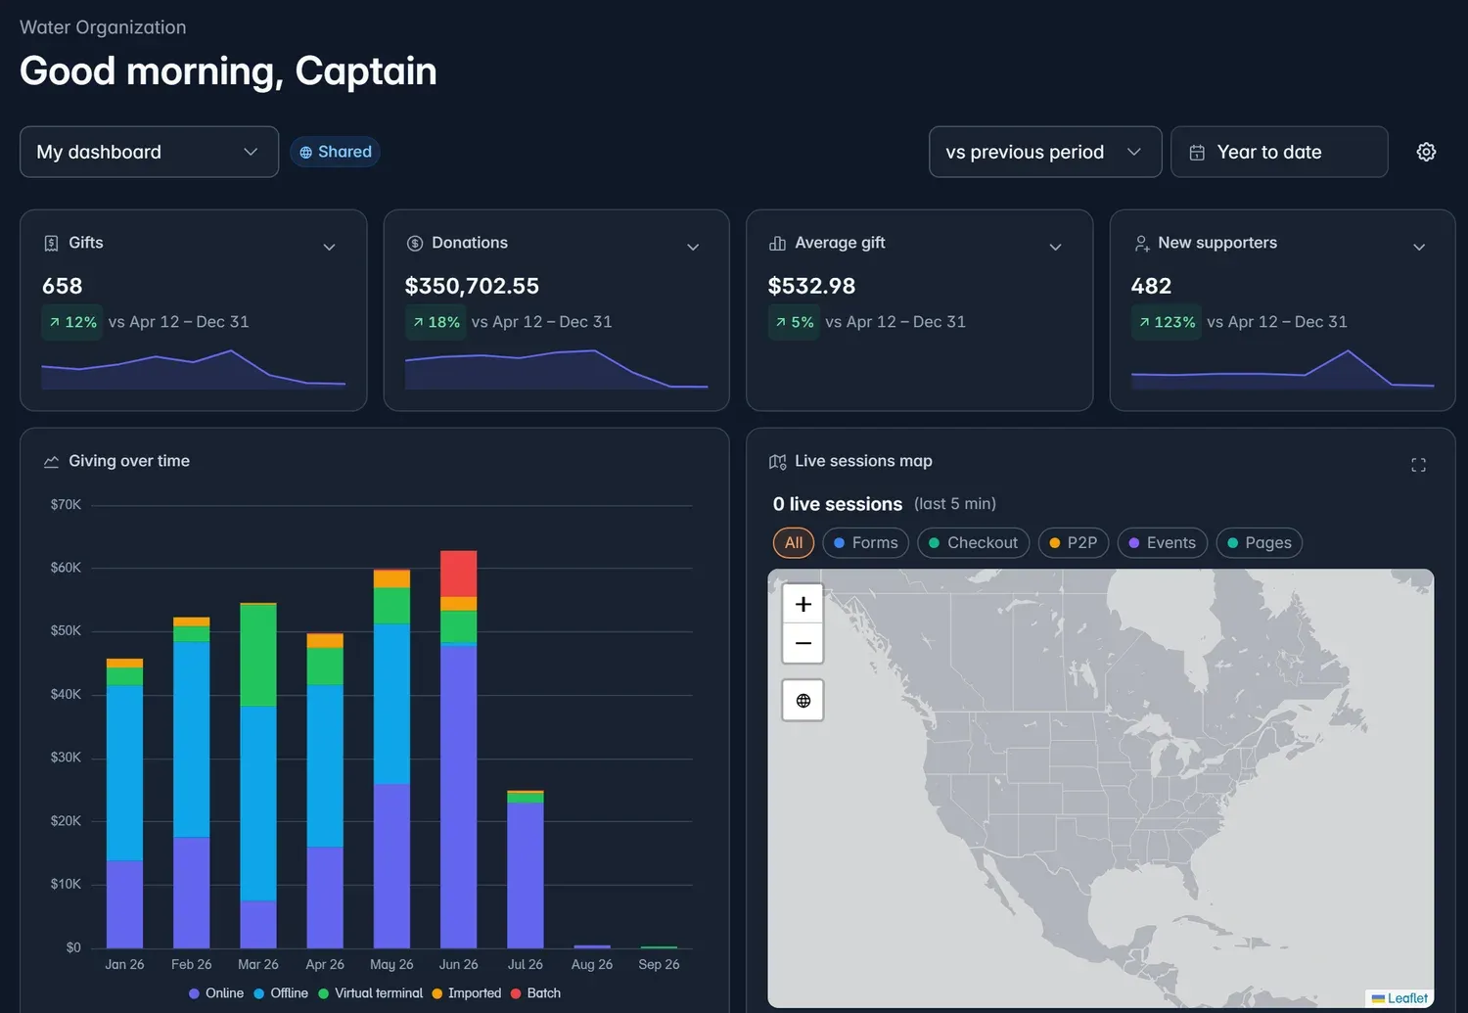Screen dimensions: 1468x1013
Task: Select the All sessions filter
Action: coord(794,542)
